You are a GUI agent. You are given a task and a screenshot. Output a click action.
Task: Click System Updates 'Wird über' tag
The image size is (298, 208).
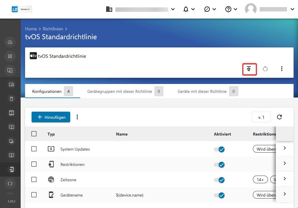point(264,149)
